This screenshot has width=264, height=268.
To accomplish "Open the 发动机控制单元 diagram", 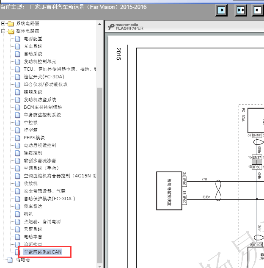I will click(40, 61).
